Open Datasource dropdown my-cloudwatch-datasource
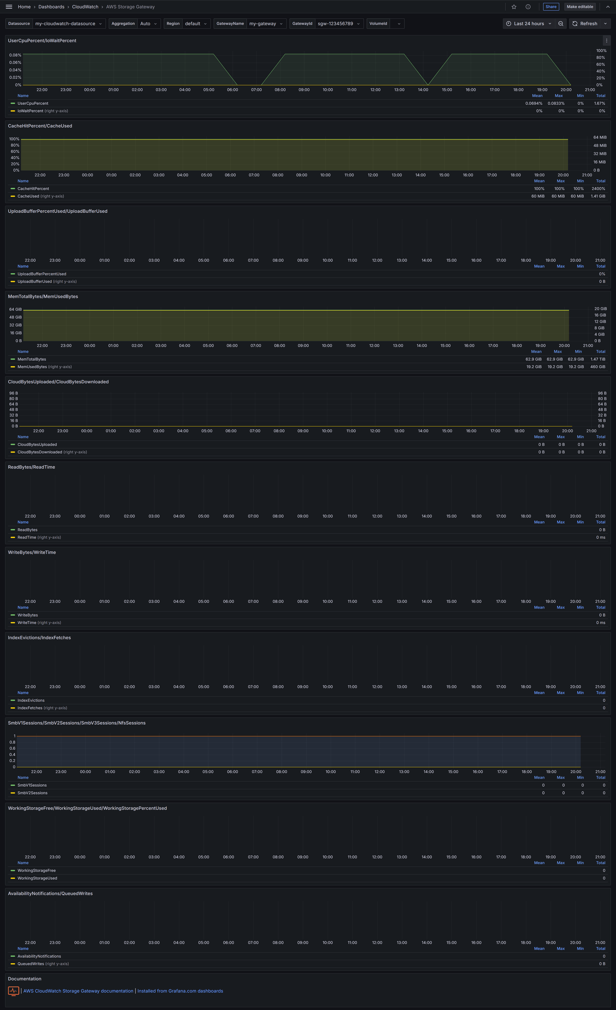Viewport: 616px width, 1010px height. click(69, 24)
